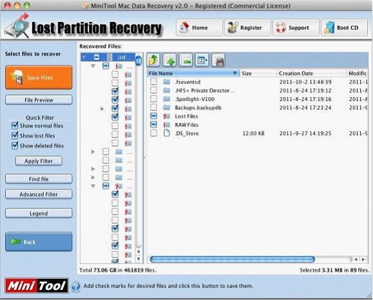Image resolution: width=373 pixels, height=300 pixels.
Task: Toggle Show normal files checkbox
Action: pos(15,126)
